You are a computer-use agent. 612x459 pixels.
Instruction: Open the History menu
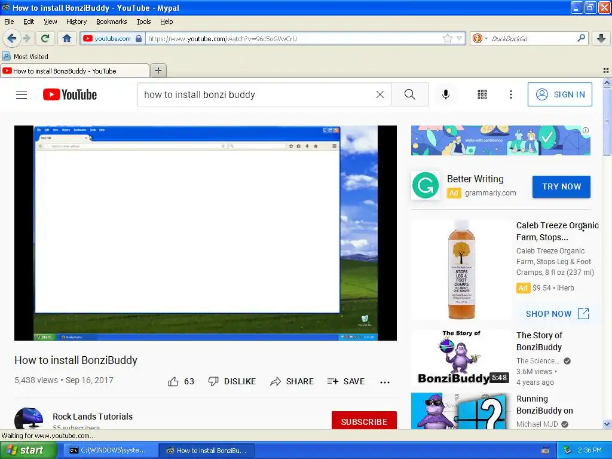tap(76, 22)
